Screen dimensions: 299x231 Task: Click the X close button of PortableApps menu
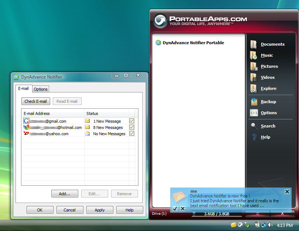pyautogui.click(x=282, y=214)
